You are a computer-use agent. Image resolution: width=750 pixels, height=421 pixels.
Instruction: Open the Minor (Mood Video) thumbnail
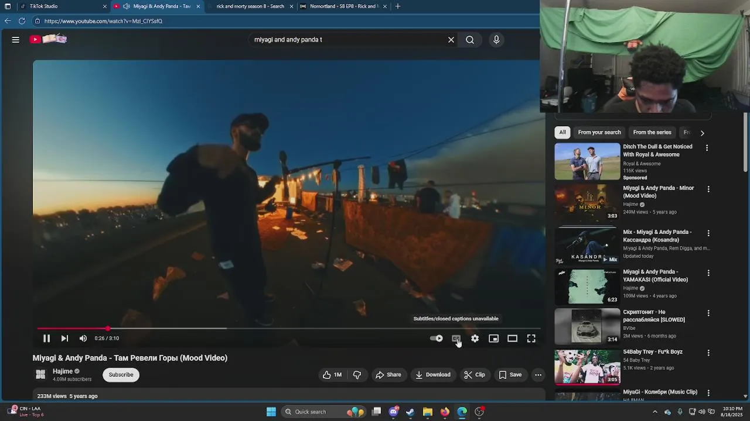(x=587, y=203)
